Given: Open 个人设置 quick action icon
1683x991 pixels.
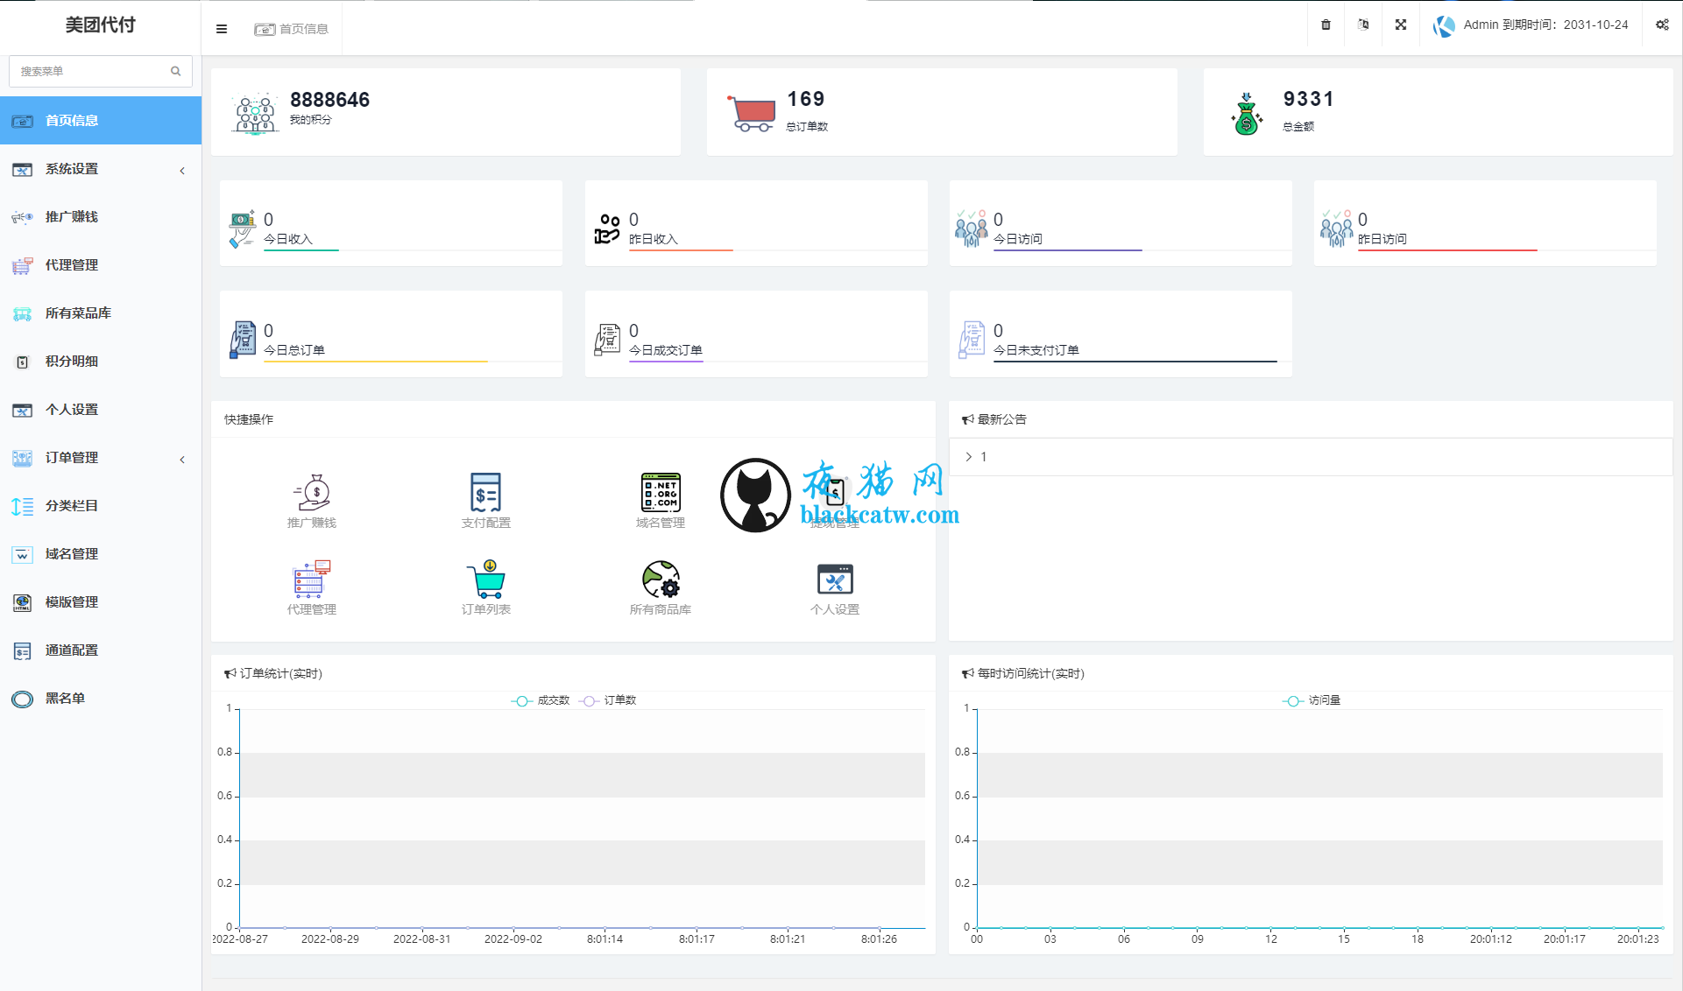Looking at the screenshot, I should (835, 580).
